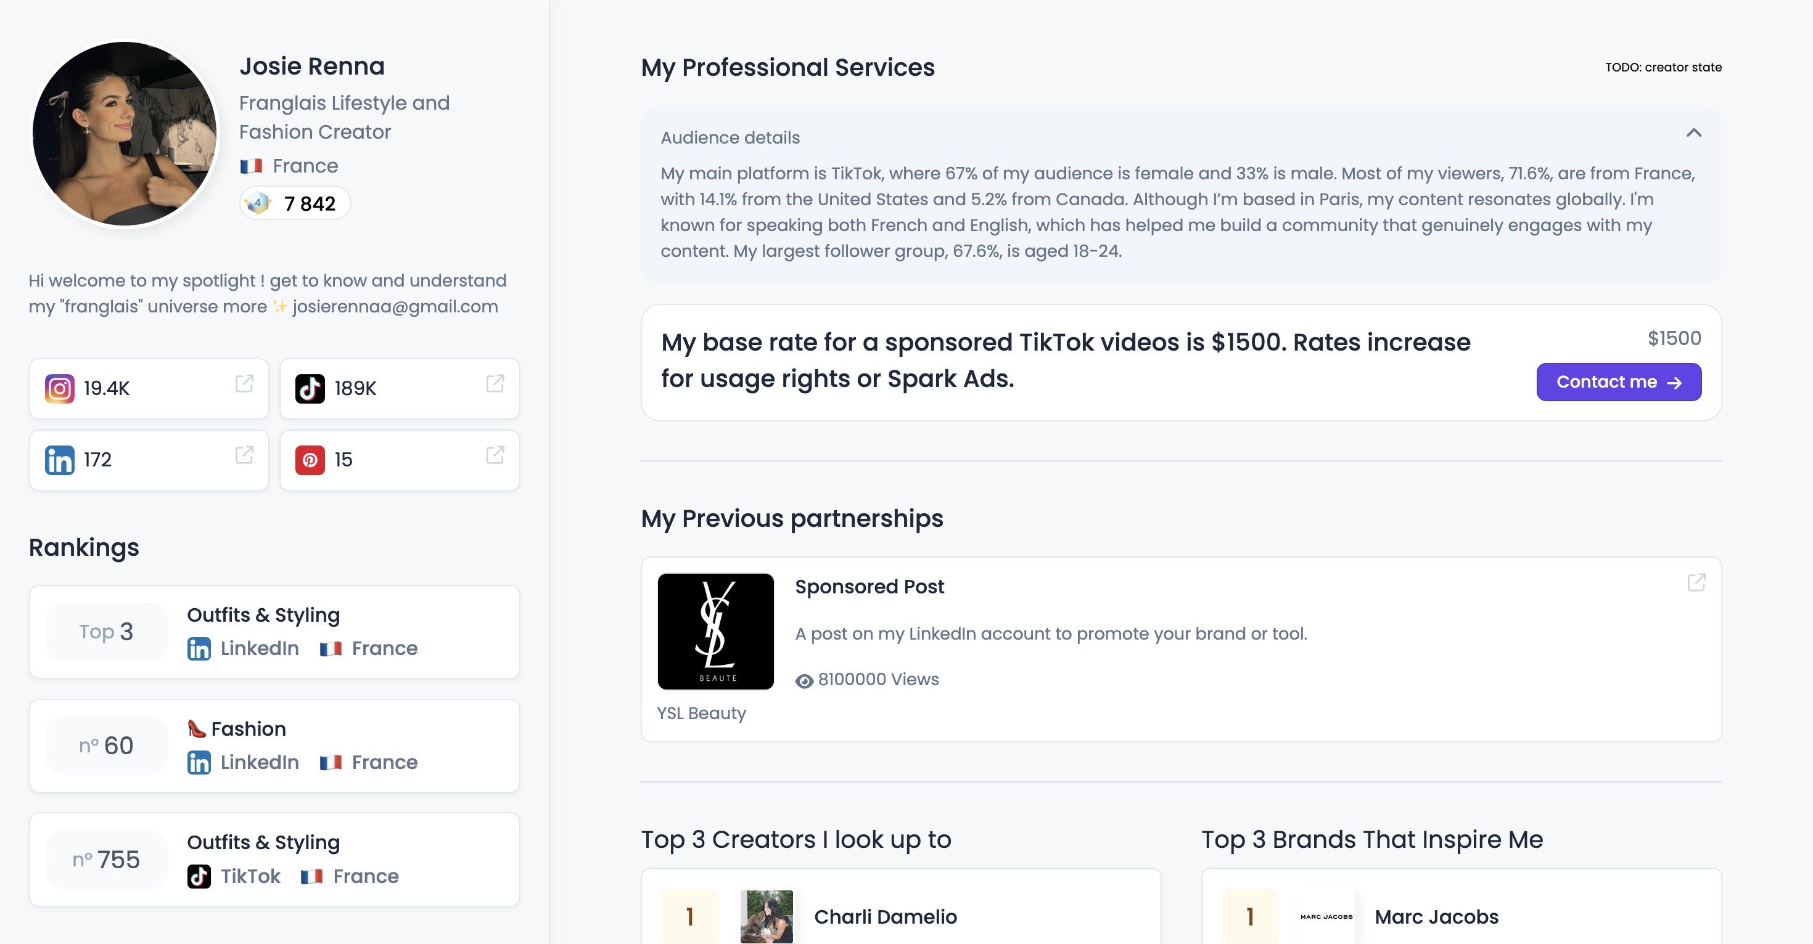
Task: Collapse the Audience details section
Action: [1693, 133]
